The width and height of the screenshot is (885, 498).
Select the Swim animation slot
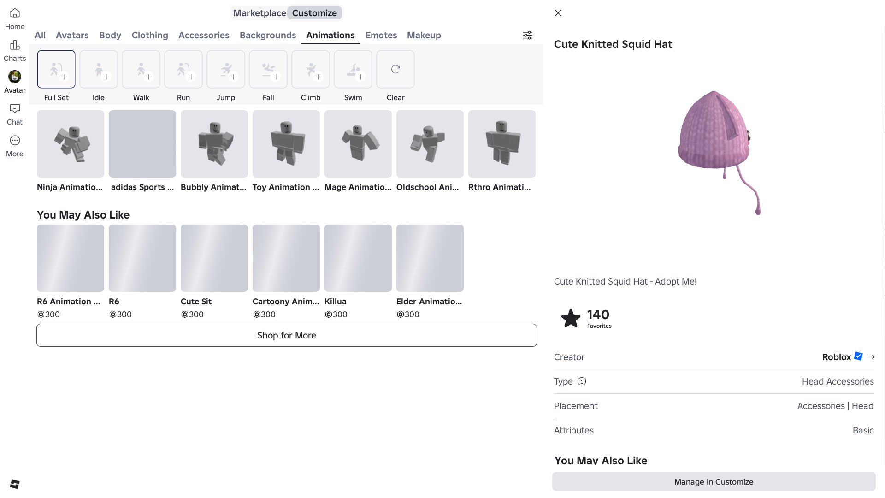(x=353, y=69)
